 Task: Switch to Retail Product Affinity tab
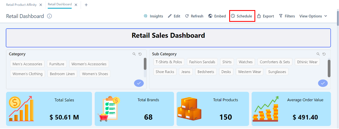tap(21, 5)
